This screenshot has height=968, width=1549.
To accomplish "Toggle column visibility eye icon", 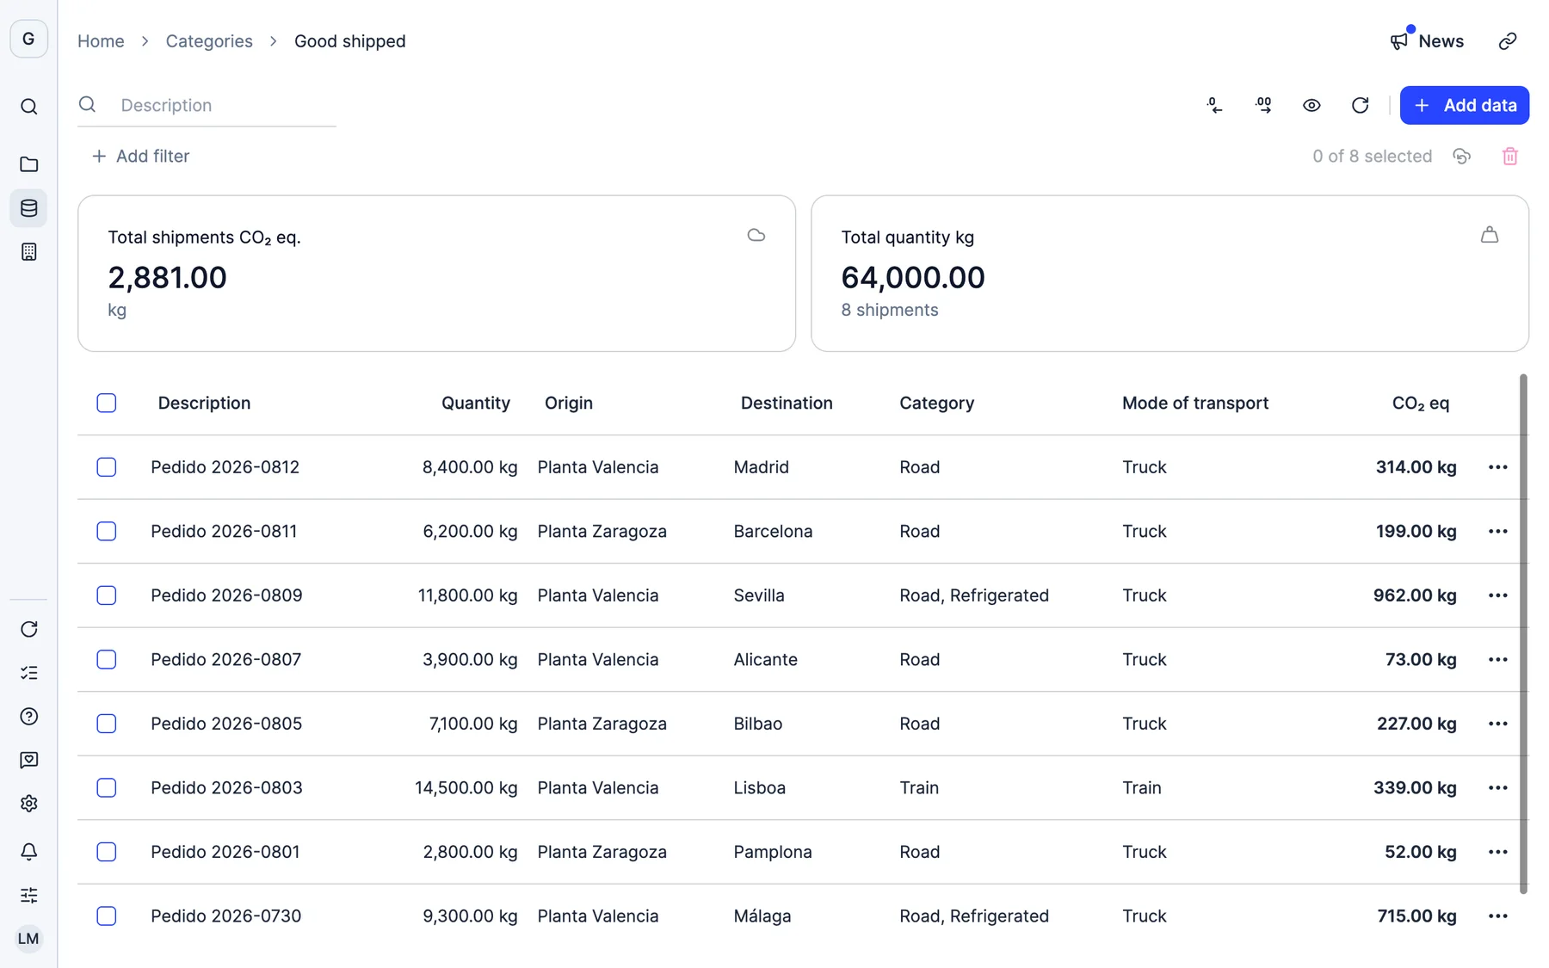I will click(1311, 105).
